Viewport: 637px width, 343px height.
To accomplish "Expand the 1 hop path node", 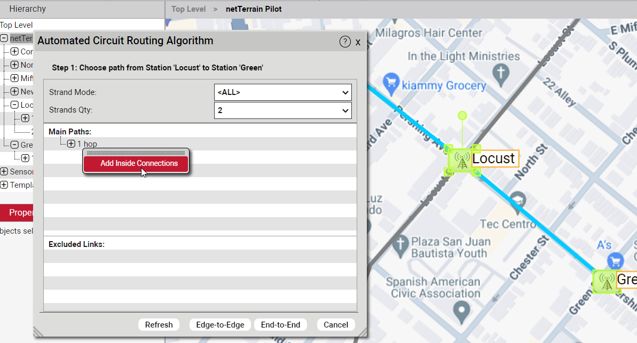I will click(x=71, y=144).
